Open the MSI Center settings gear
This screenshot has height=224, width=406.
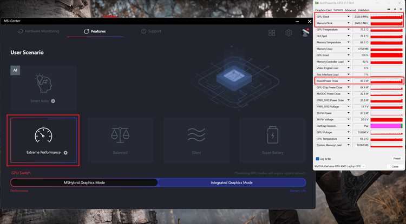pos(289,33)
